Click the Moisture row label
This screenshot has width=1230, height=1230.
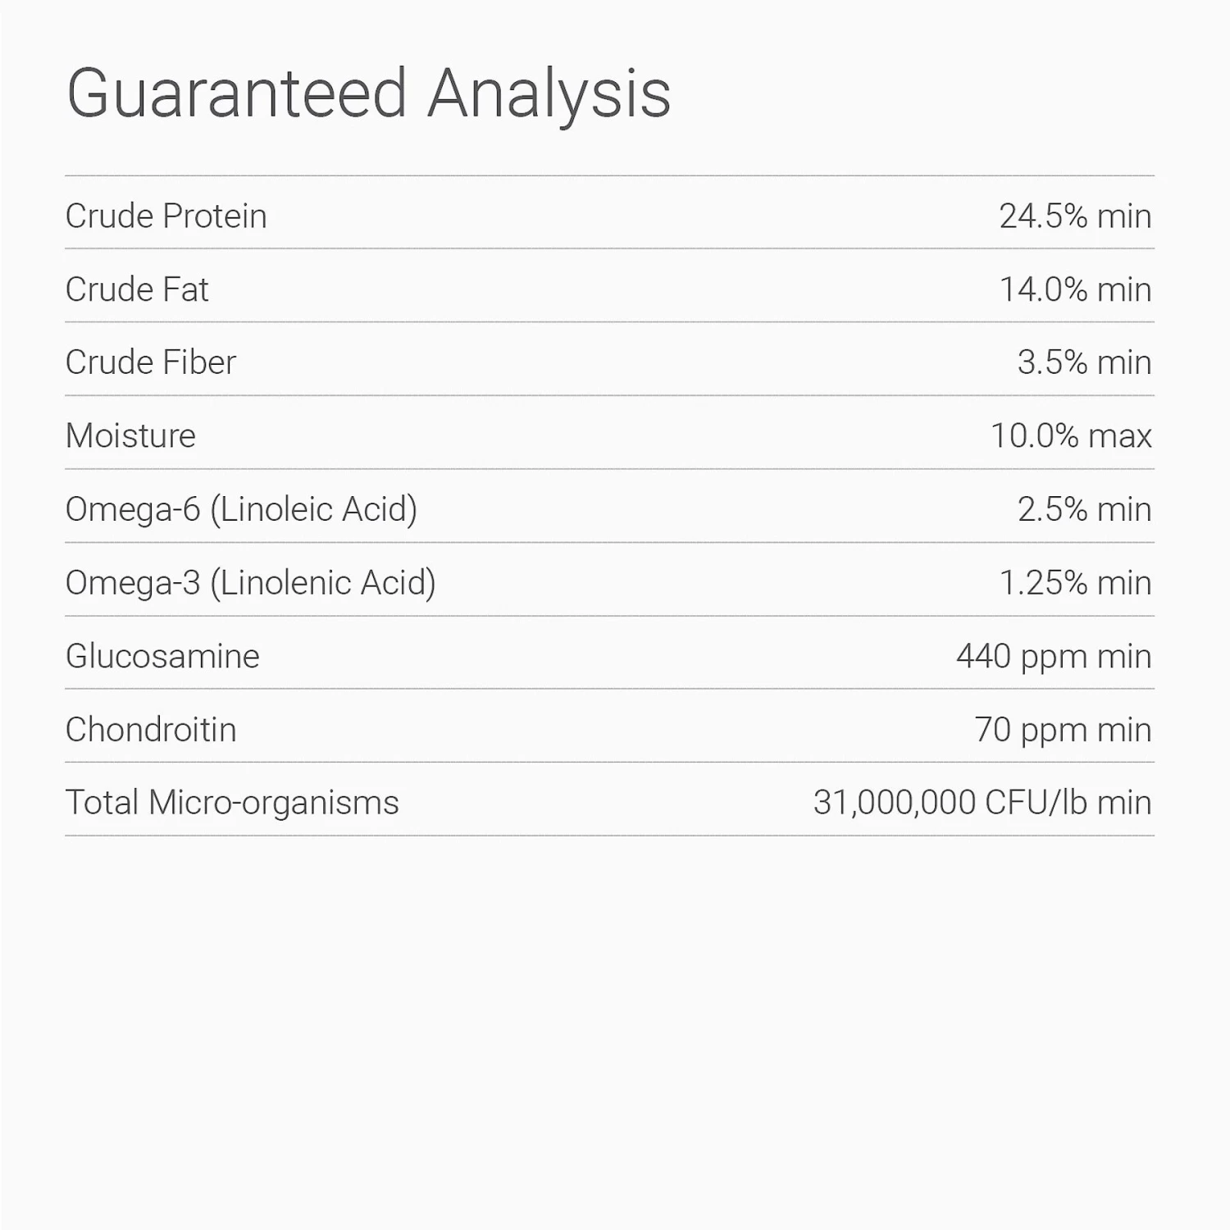coord(130,436)
